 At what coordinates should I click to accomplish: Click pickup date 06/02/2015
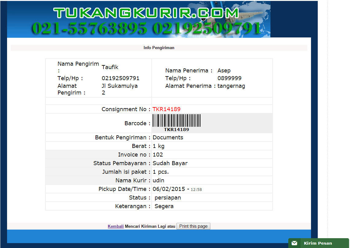[169, 189]
